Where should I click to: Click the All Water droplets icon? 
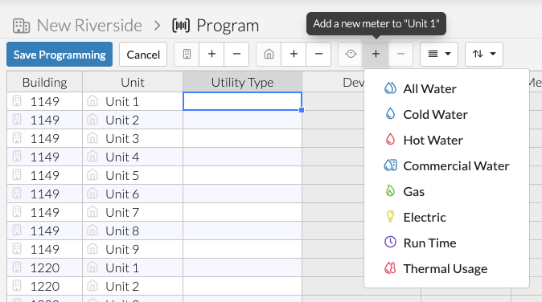(390, 88)
